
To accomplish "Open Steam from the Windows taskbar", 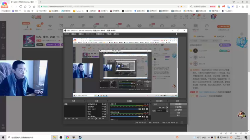I will (80, 137).
